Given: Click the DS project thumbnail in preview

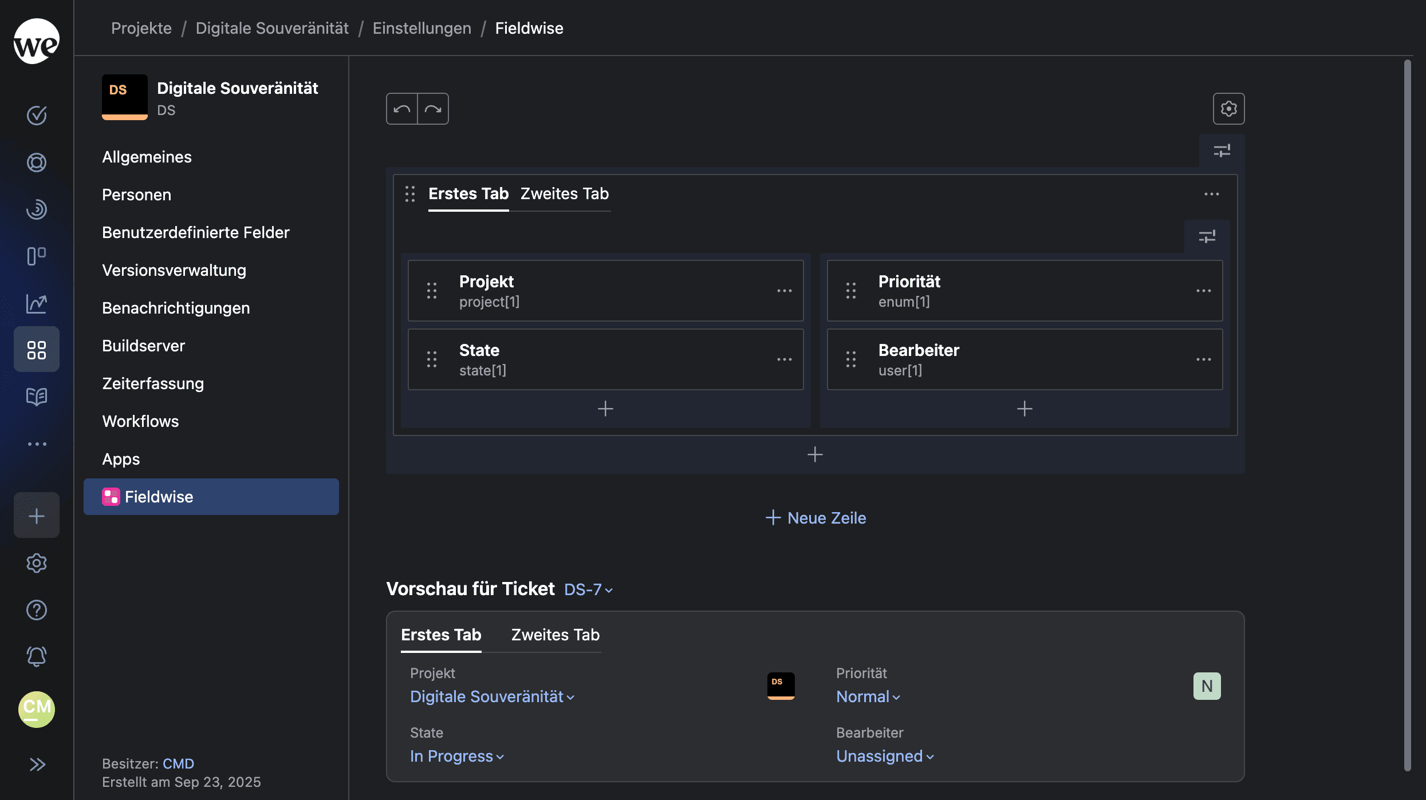Looking at the screenshot, I should (x=781, y=686).
